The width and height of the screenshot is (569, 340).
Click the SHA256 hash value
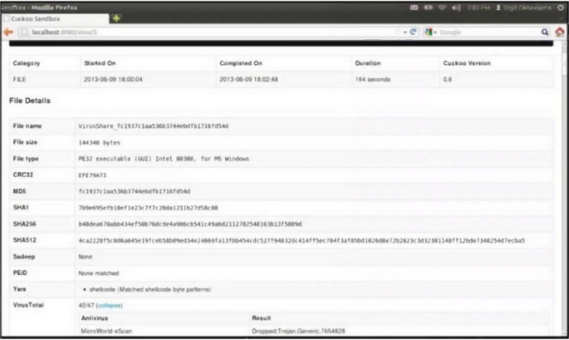point(189,224)
